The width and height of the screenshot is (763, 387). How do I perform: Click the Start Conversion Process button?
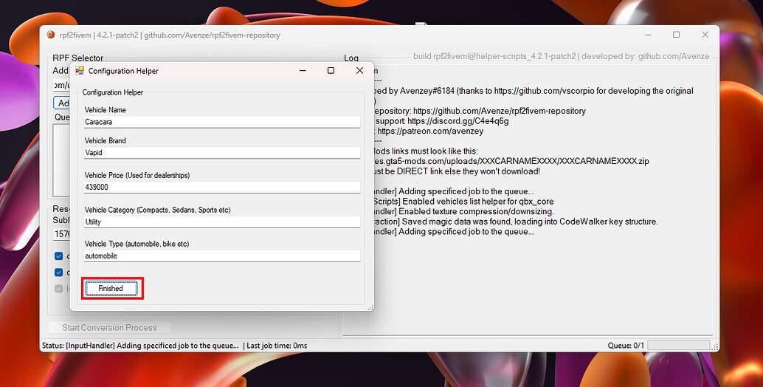click(109, 327)
